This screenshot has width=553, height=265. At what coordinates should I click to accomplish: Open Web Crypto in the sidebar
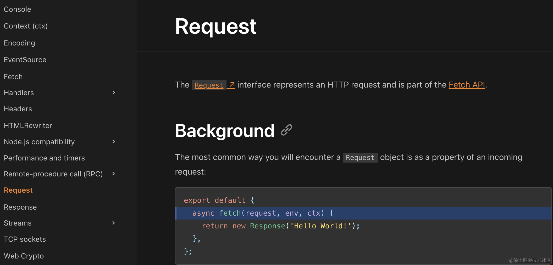point(24,256)
